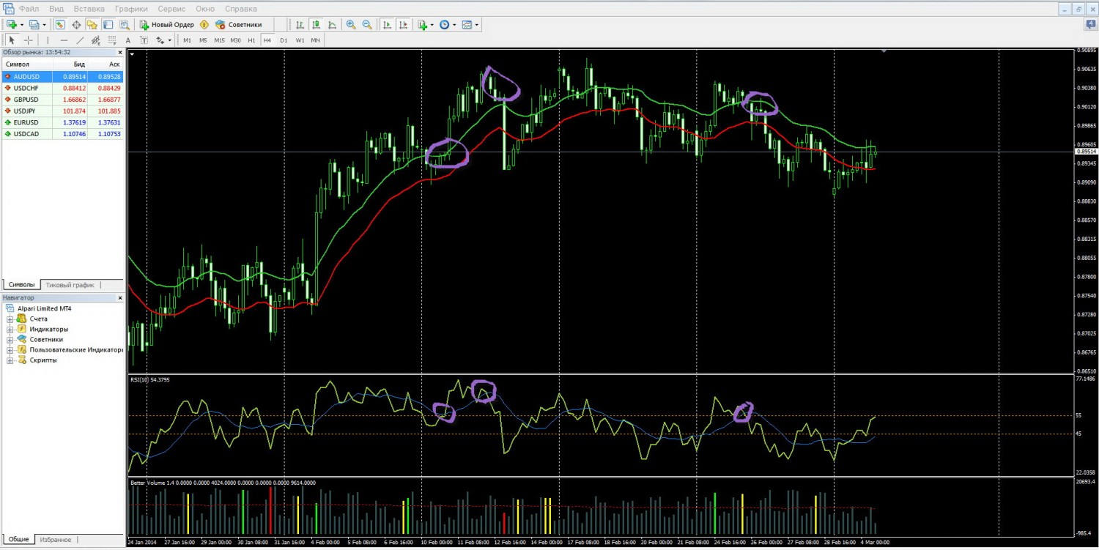Click the chart Templates icon
The image size is (1099, 550).
click(467, 24)
